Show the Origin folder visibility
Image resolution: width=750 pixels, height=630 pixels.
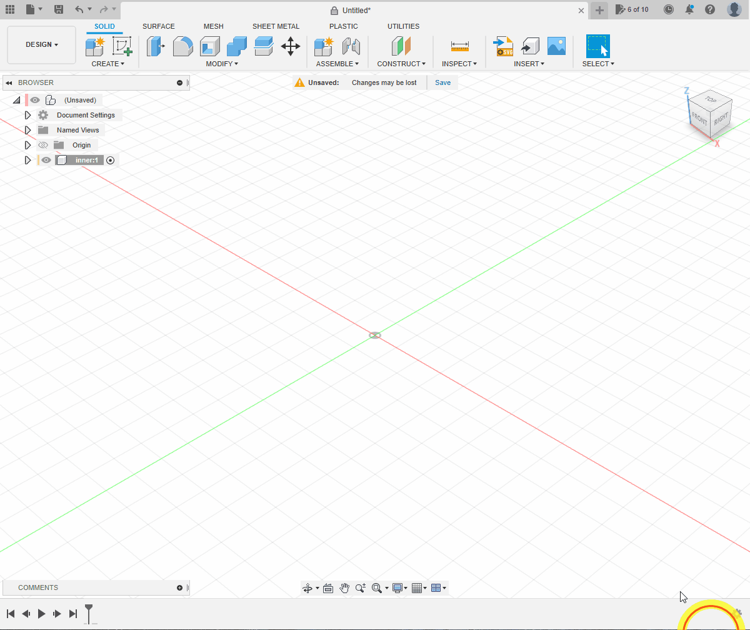coord(43,145)
